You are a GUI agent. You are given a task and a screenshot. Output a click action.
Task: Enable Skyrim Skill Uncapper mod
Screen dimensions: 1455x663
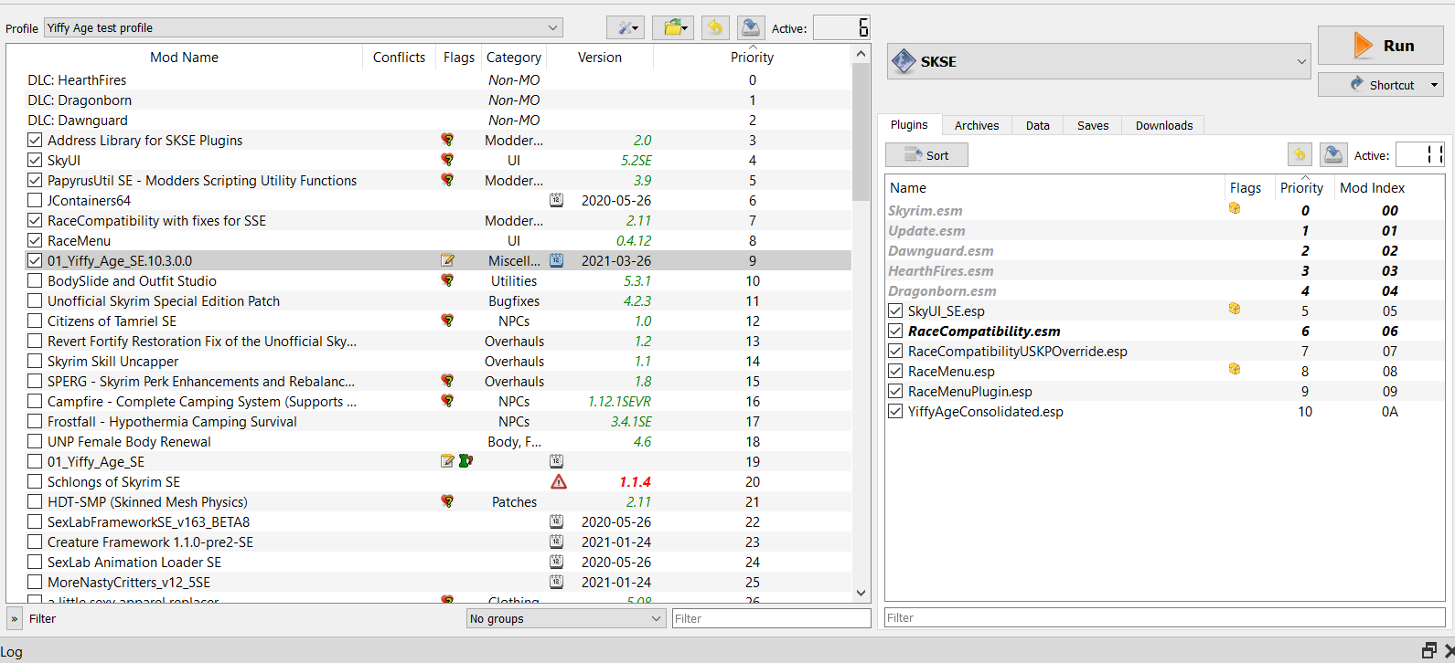(x=35, y=361)
